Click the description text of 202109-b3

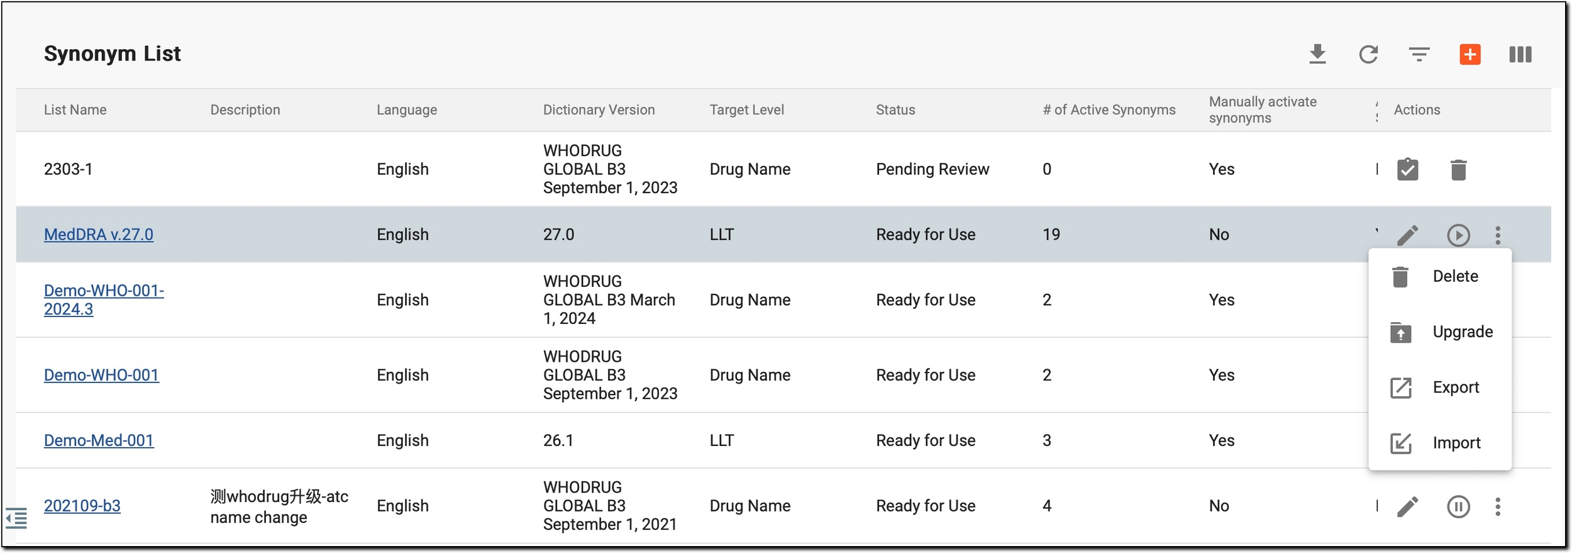click(279, 507)
